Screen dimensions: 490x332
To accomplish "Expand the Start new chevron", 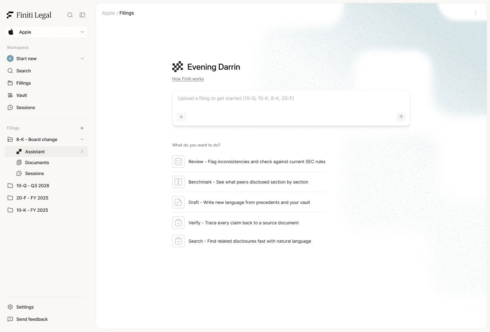I will pos(82,58).
